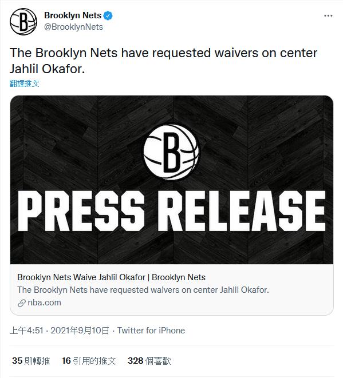Image resolution: width=343 pixels, height=378 pixels.
Task: Click the card description about requested waivers
Action: click(143, 290)
